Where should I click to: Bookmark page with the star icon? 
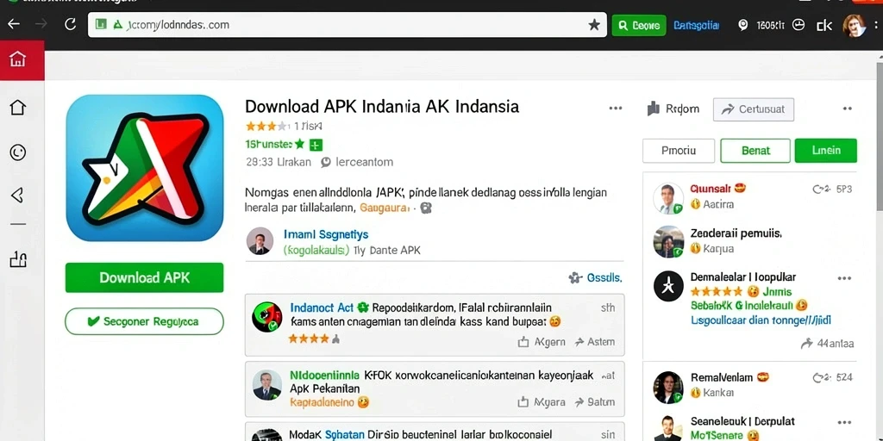pyautogui.click(x=593, y=25)
